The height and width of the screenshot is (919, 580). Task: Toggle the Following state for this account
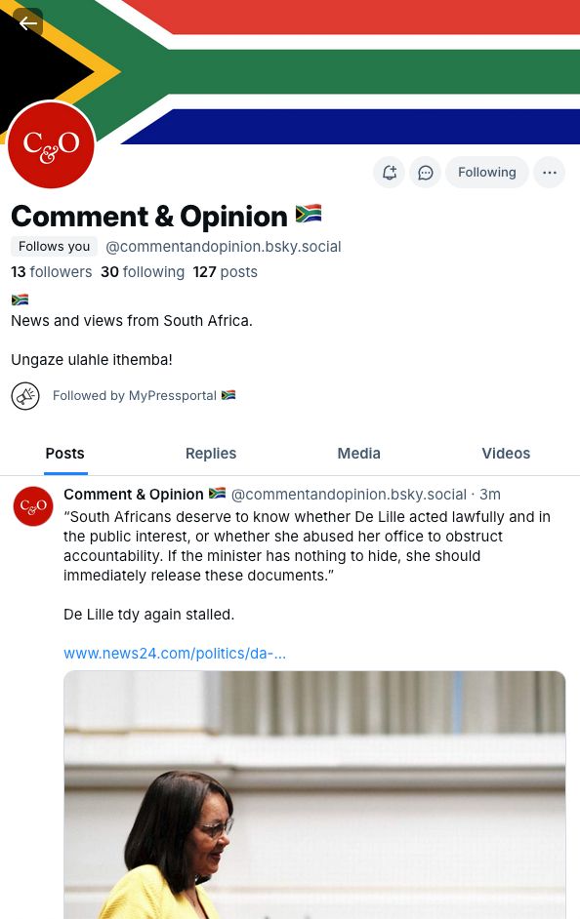(487, 172)
